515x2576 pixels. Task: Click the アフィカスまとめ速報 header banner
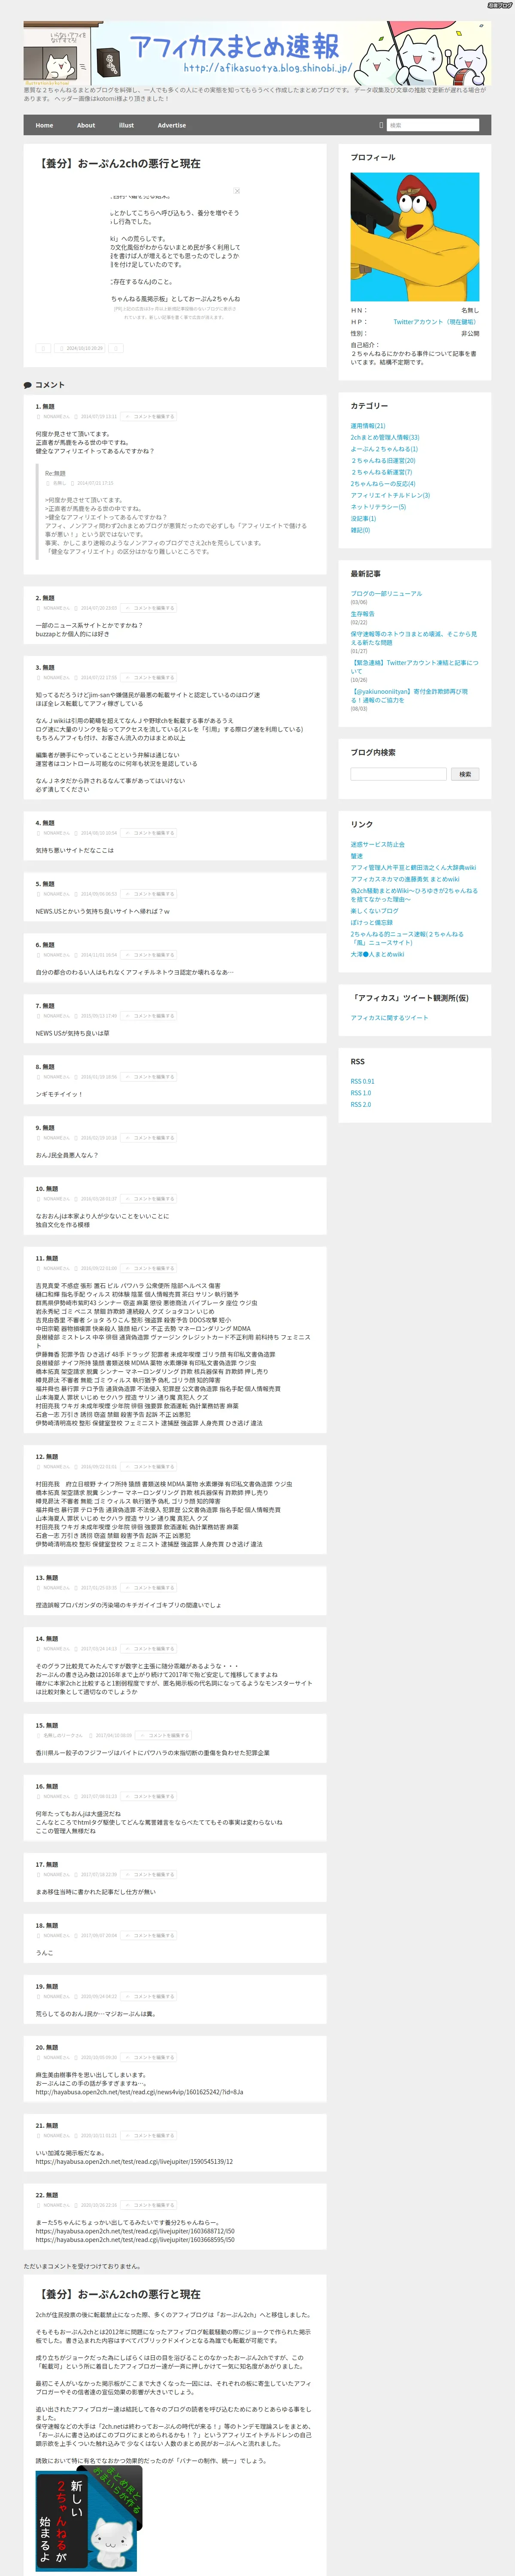tap(257, 53)
